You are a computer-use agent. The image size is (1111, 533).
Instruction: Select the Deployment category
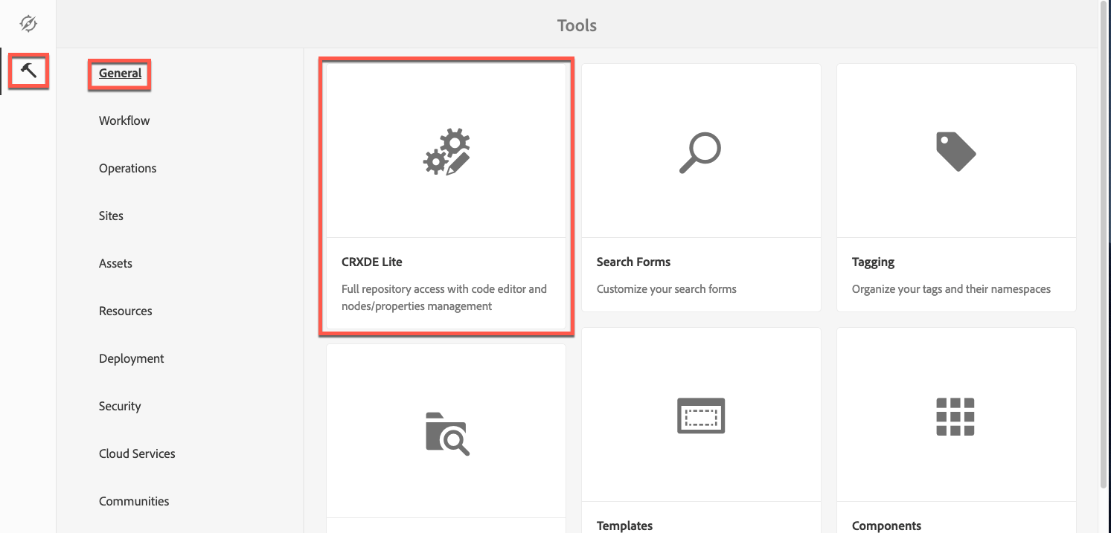click(x=132, y=358)
